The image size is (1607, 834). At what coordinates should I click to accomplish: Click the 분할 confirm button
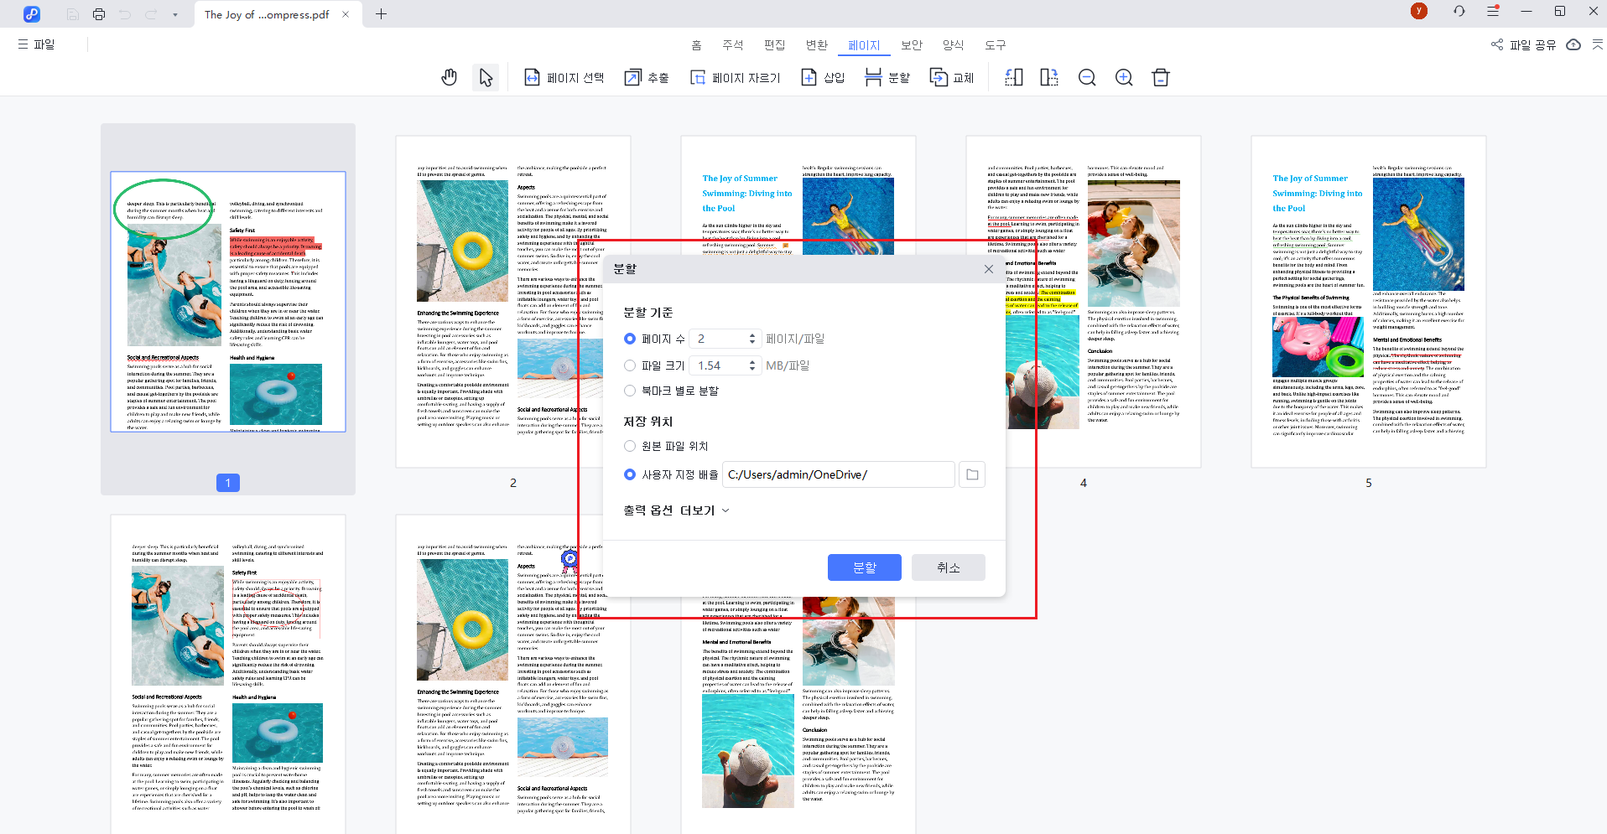click(864, 567)
